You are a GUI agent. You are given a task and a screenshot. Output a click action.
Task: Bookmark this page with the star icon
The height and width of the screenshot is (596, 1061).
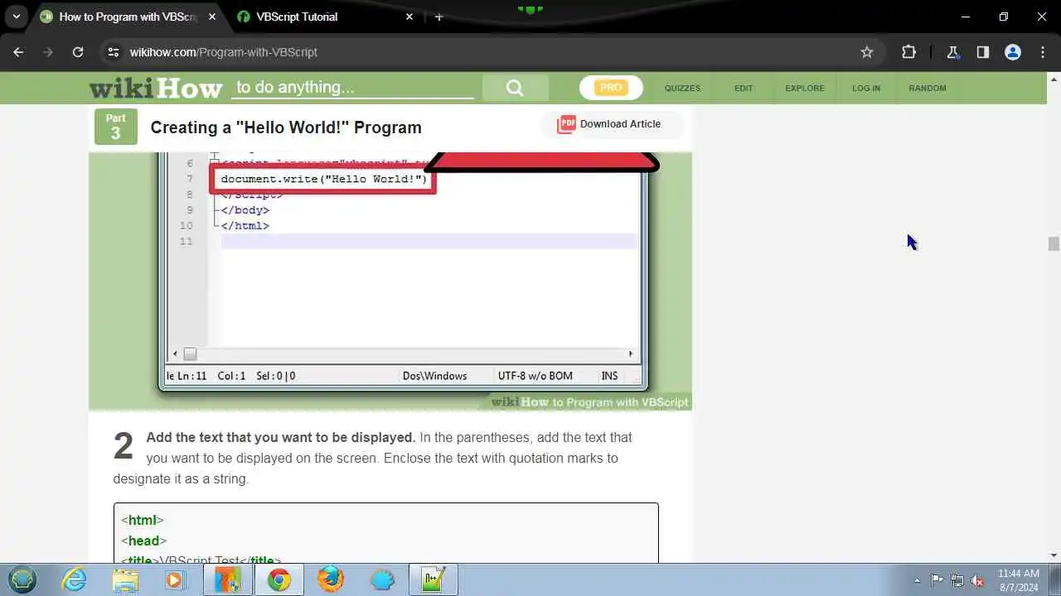pos(867,52)
